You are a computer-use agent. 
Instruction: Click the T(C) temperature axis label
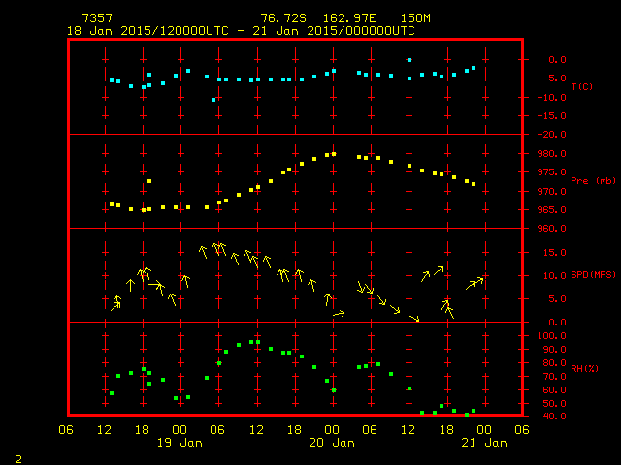(581, 87)
